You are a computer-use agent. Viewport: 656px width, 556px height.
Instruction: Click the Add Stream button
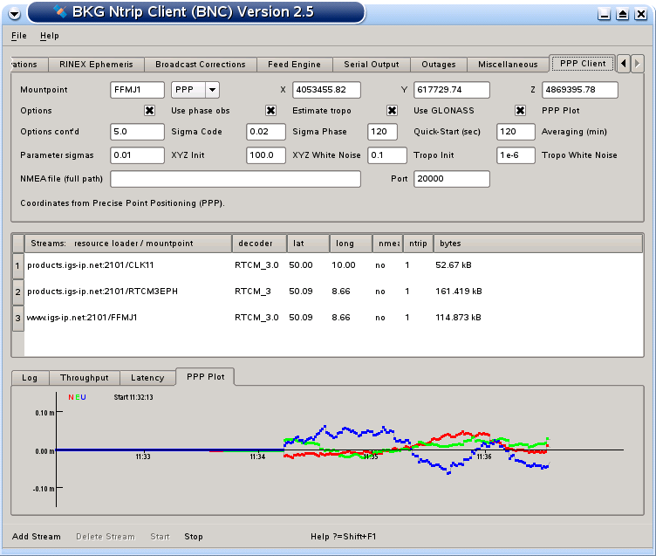click(x=37, y=536)
